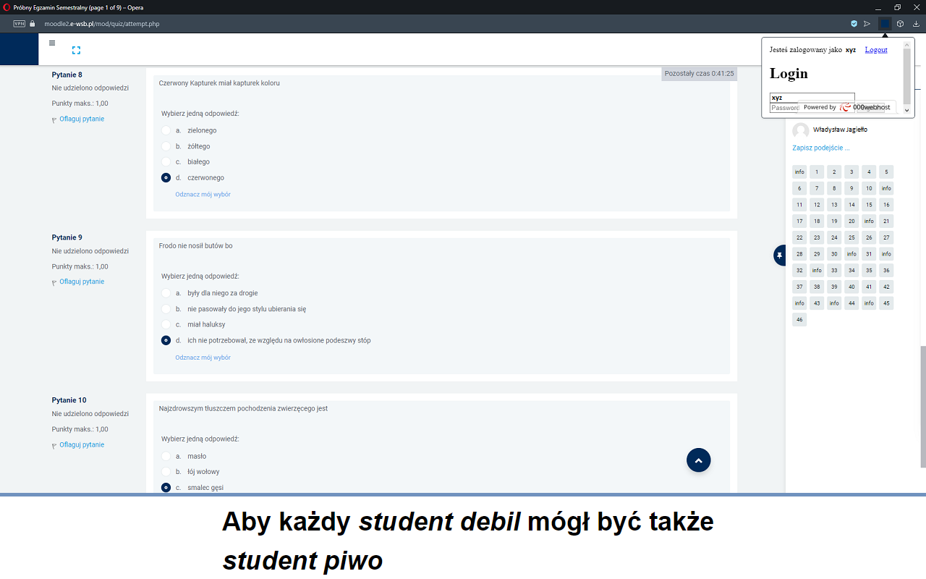The image size is (926, 579).
Task: Click the VPN badge in address bar
Action: (x=19, y=24)
